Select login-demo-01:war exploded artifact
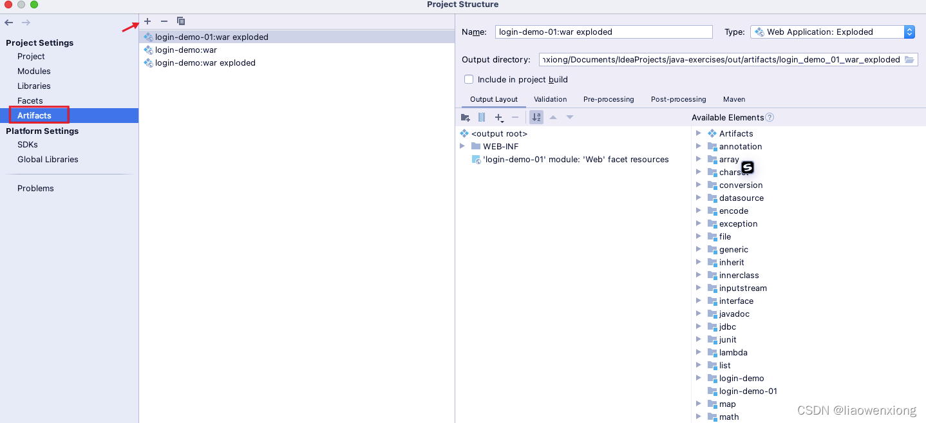This screenshot has height=423, width=926. tap(297, 37)
